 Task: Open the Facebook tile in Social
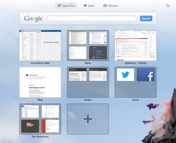[146, 74]
